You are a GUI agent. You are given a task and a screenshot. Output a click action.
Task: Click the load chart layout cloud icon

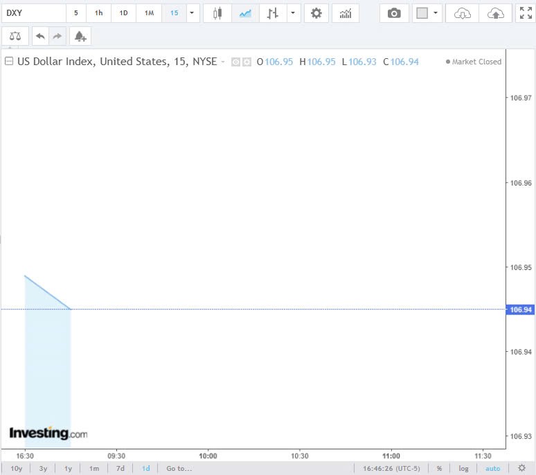(463, 13)
